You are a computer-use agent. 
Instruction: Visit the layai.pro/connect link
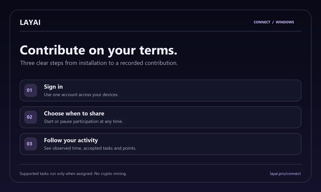285,174
